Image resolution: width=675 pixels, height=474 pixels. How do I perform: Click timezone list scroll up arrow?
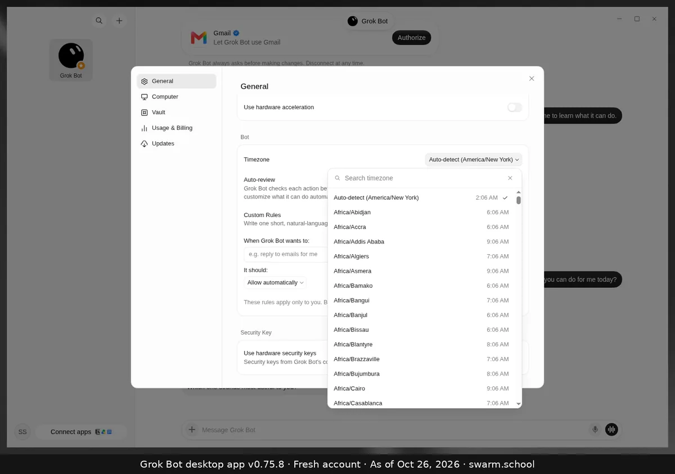519,192
